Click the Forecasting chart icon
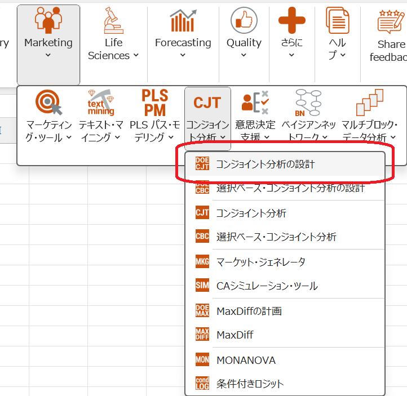 [x=183, y=21]
